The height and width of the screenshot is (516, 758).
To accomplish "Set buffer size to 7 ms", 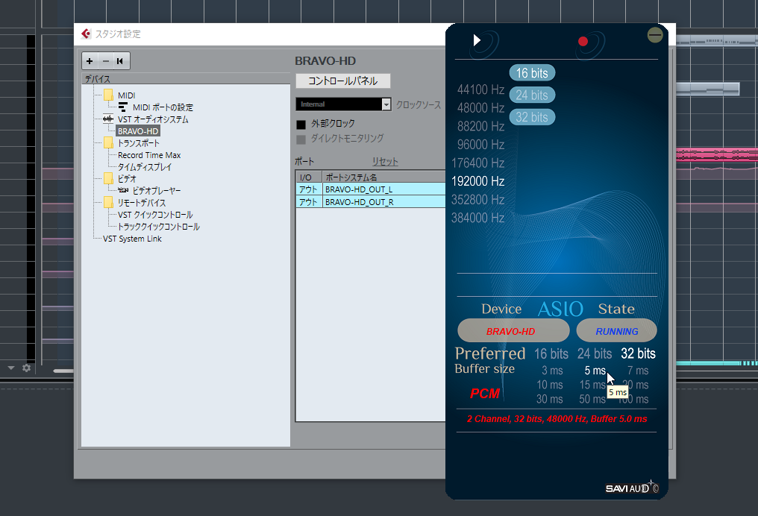I will [x=638, y=371].
